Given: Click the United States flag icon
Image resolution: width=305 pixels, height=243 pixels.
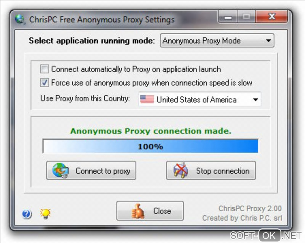Looking at the screenshot, I should [x=147, y=99].
